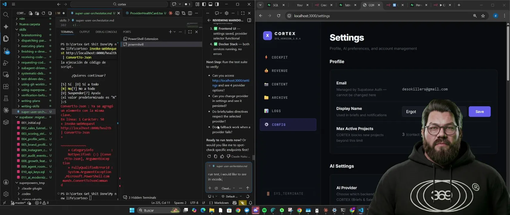Collapse all folders in explorer

(50, 13)
